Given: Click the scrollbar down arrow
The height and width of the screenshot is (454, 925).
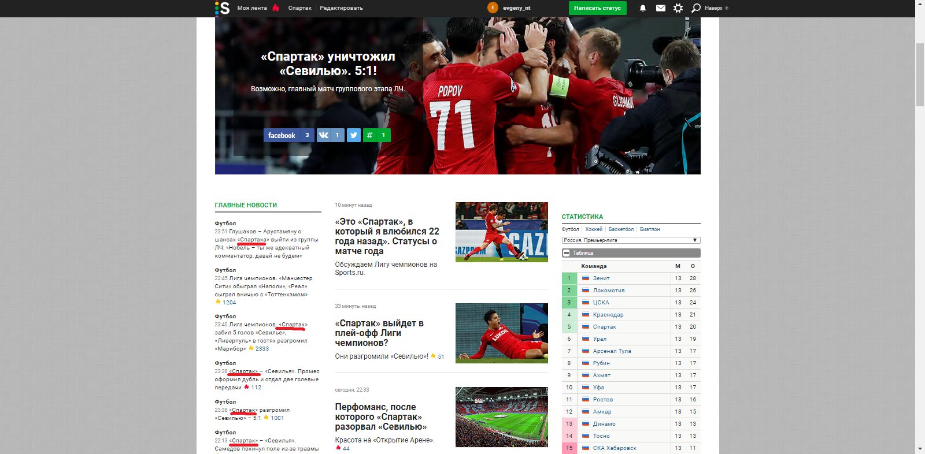Looking at the screenshot, I should tap(920, 449).
